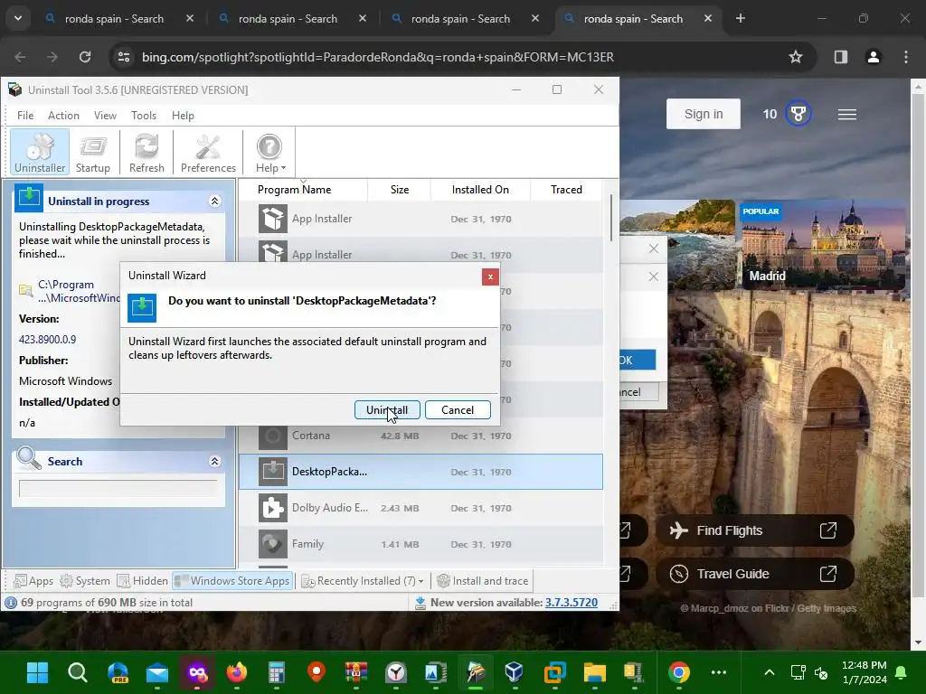Open the View menu
Image resolution: width=926 pixels, height=694 pixels.
pos(105,116)
